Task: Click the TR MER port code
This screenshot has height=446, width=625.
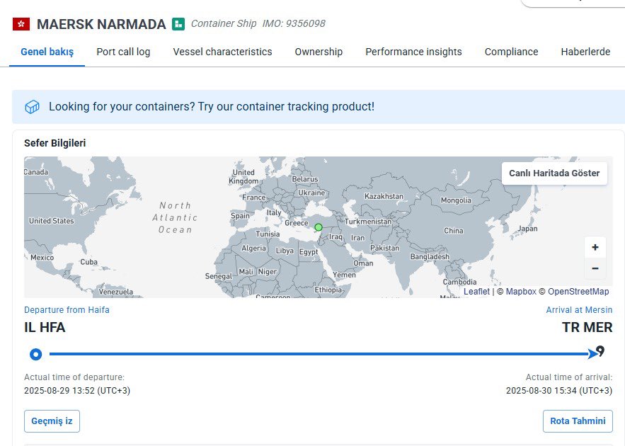Action: (x=587, y=327)
